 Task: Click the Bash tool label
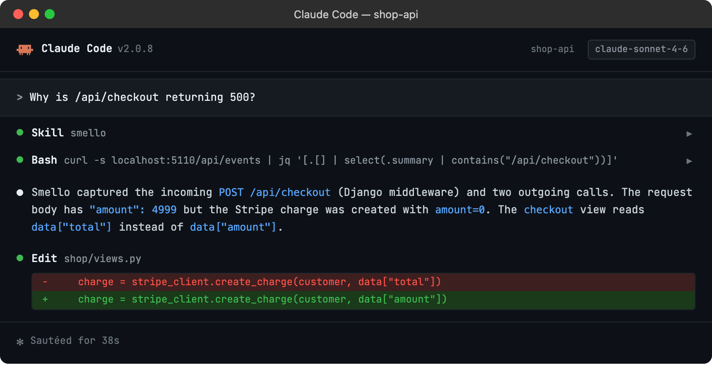click(44, 160)
